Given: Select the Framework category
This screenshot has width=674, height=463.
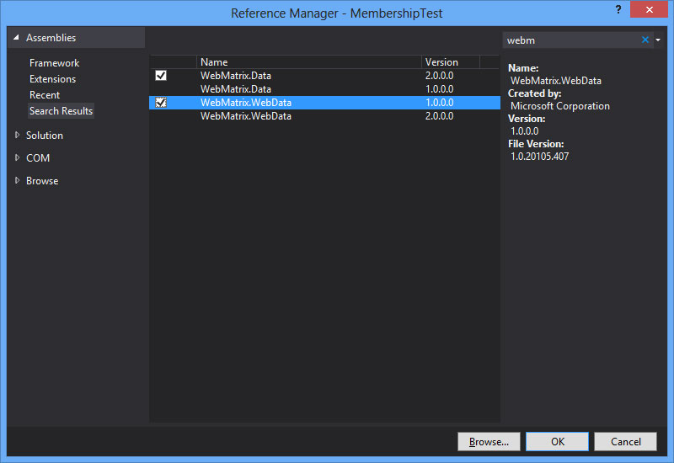Looking at the screenshot, I should [54, 63].
